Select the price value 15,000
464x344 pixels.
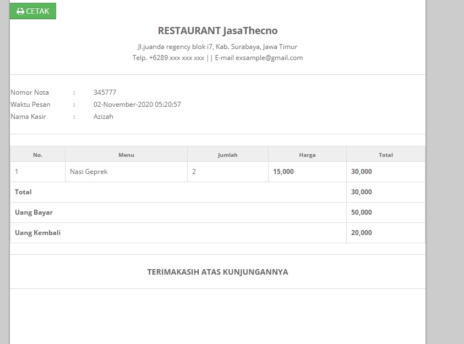pyautogui.click(x=283, y=172)
